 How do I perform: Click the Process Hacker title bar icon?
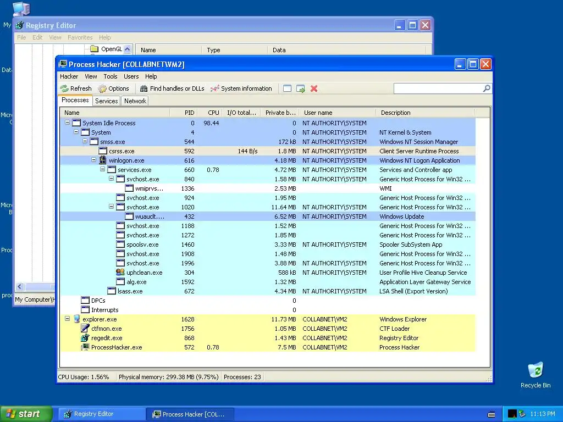tap(63, 64)
